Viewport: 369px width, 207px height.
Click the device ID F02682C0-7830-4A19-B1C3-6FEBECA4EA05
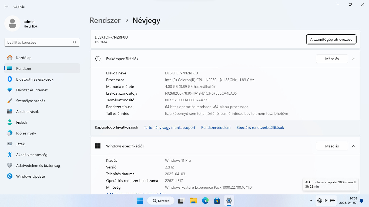(201, 93)
